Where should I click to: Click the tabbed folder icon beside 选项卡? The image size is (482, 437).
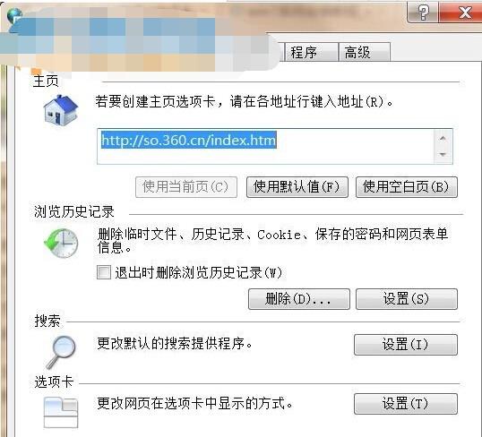(x=61, y=413)
